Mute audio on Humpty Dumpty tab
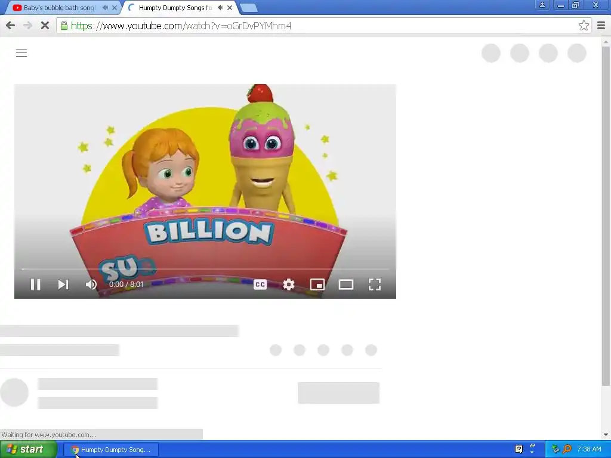The height and width of the screenshot is (458, 611). [x=221, y=8]
